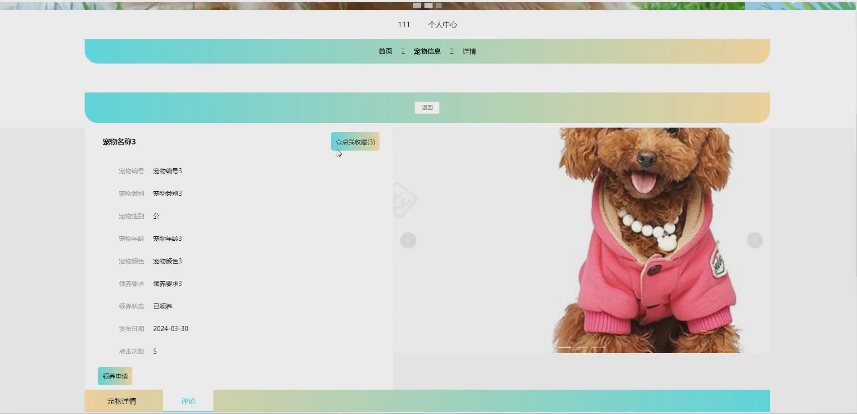The image size is (857, 414).
Task: Click the 返回 back button
Action: pyautogui.click(x=427, y=108)
